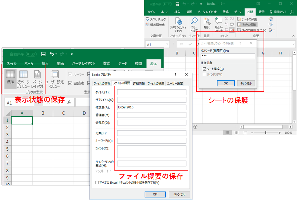Click column header H in Book1 window
This screenshot has height=205, width=297.
280,53
